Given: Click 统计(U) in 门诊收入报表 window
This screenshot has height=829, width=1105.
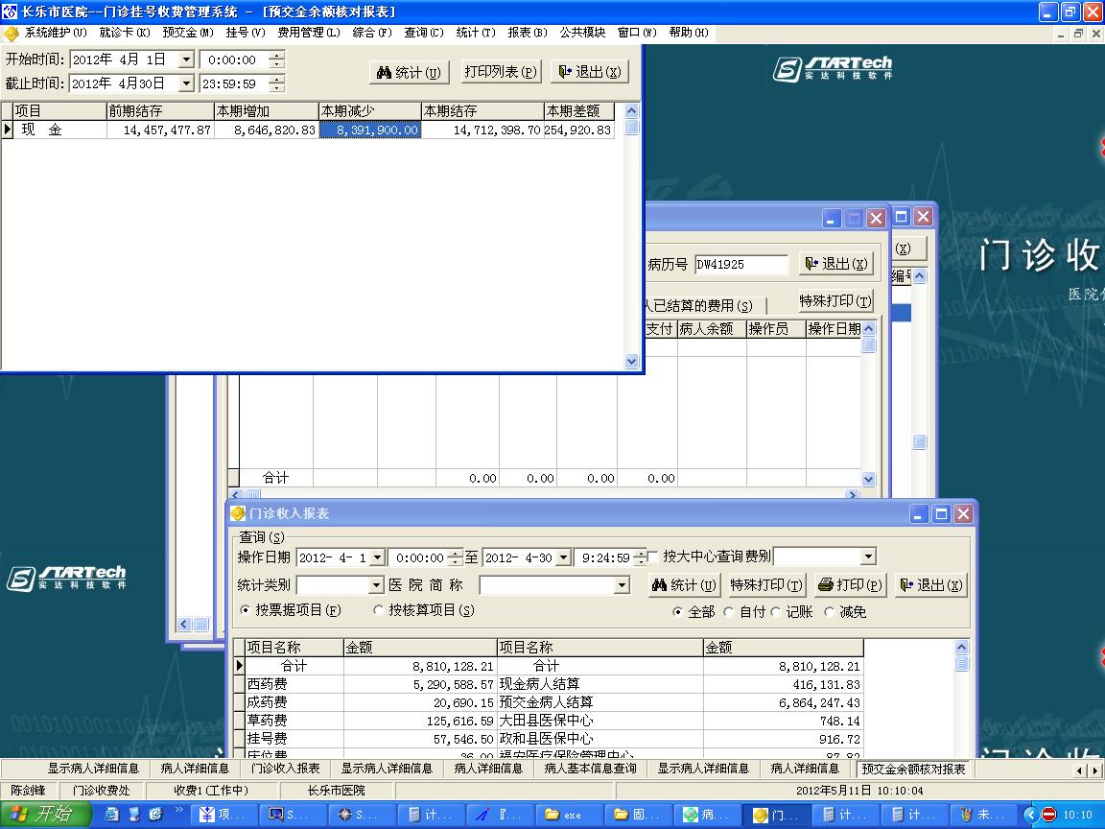Looking at the screenshot, I should (x=684, y=585).
